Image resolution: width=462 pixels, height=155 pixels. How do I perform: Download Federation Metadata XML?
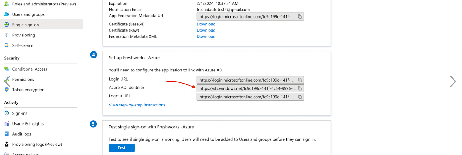click(206, 36)
